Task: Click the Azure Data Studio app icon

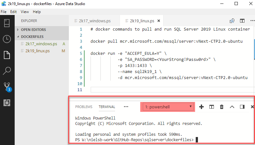Action: (x=4, y=4)
